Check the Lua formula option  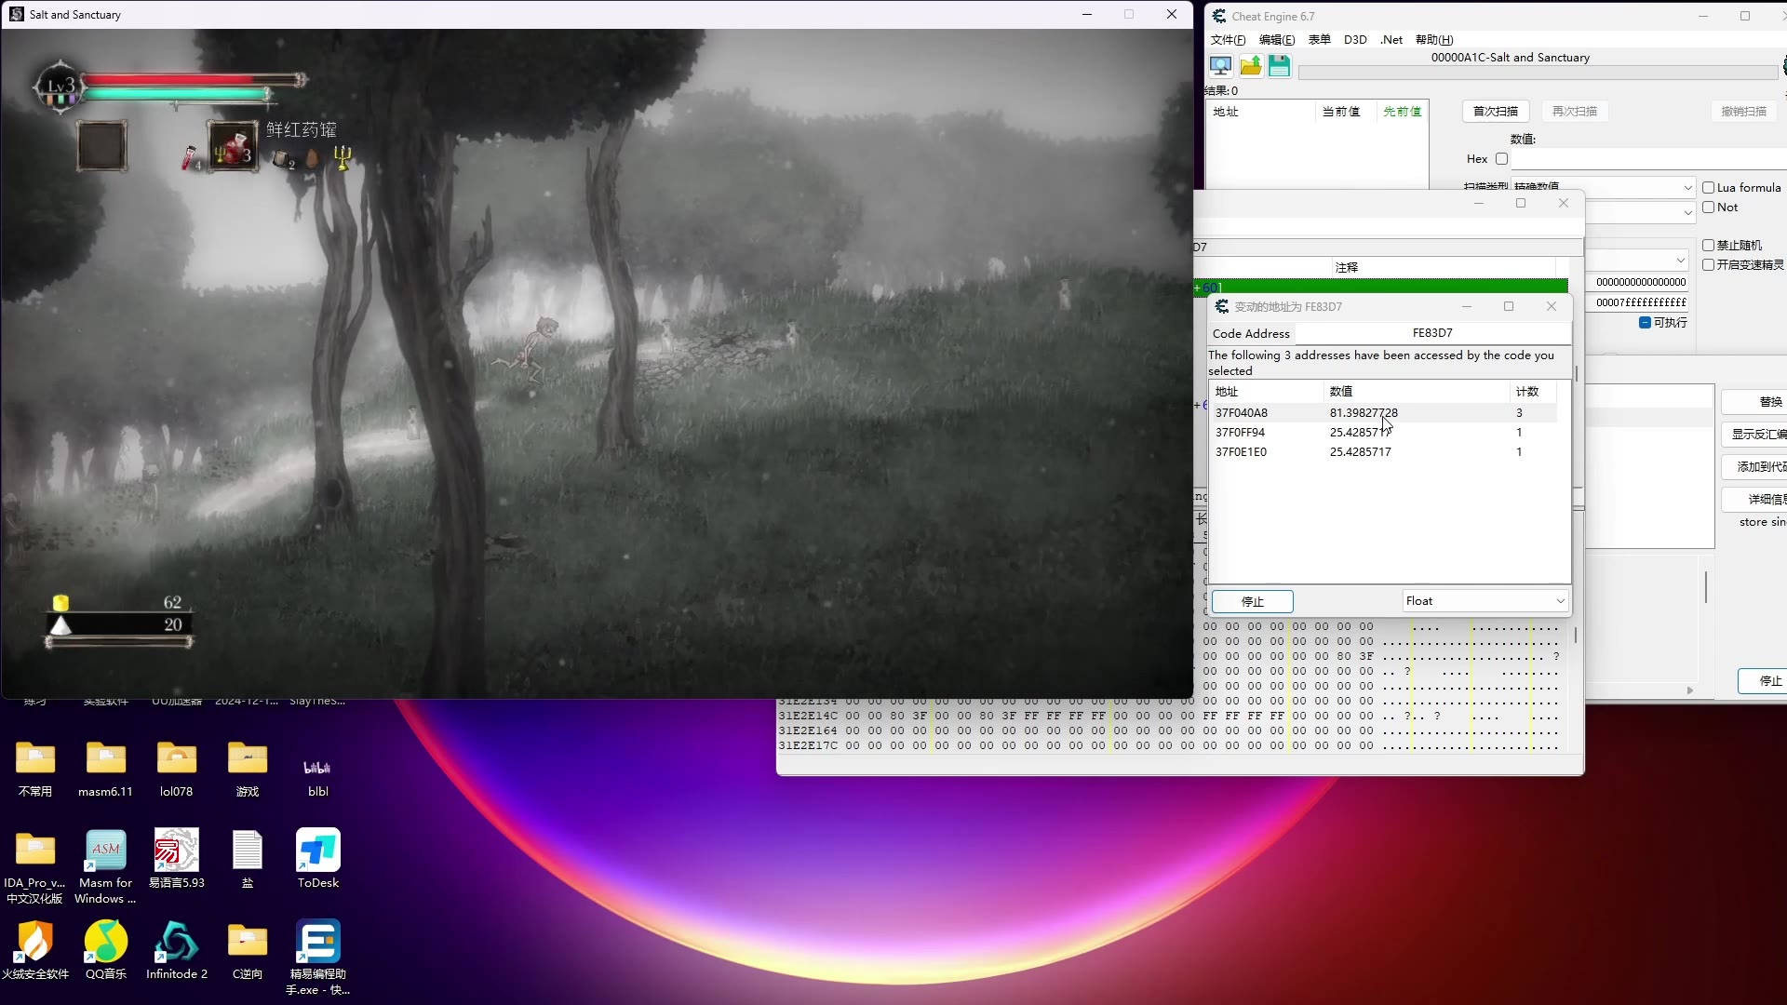coord(1708,188)
